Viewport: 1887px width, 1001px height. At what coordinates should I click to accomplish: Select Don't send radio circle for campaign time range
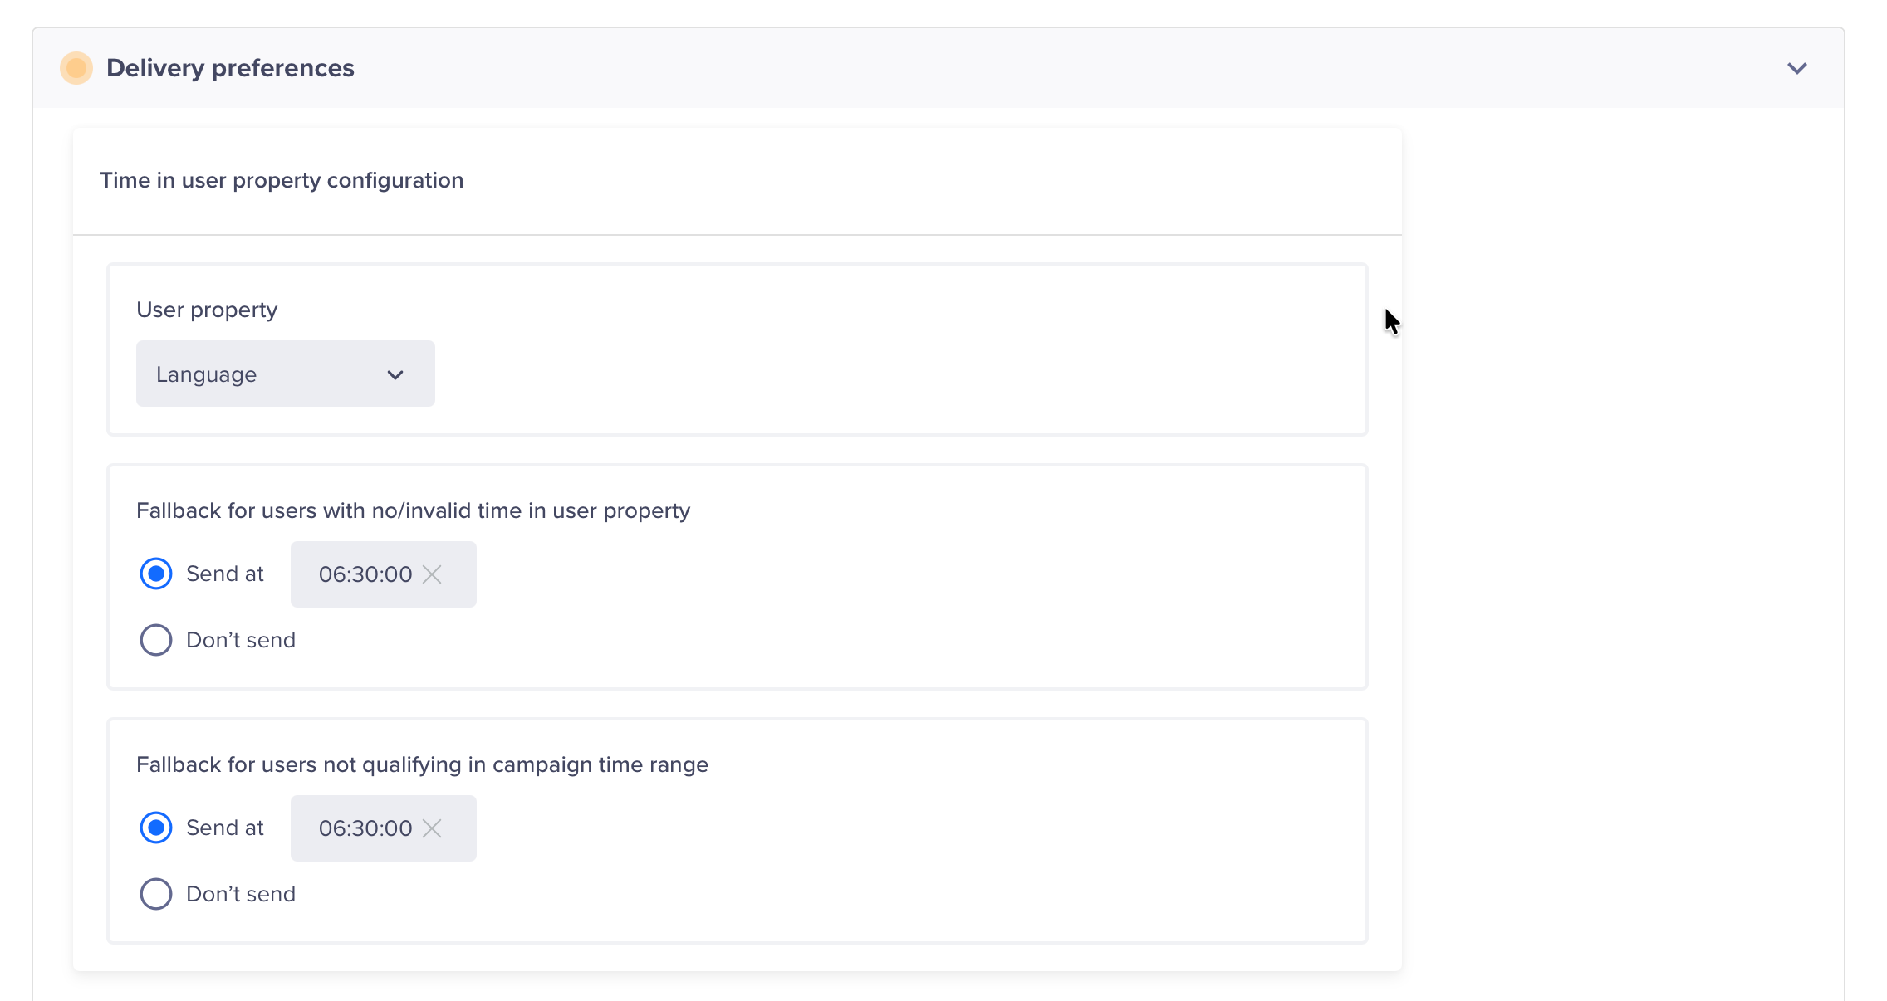[156, 894]
